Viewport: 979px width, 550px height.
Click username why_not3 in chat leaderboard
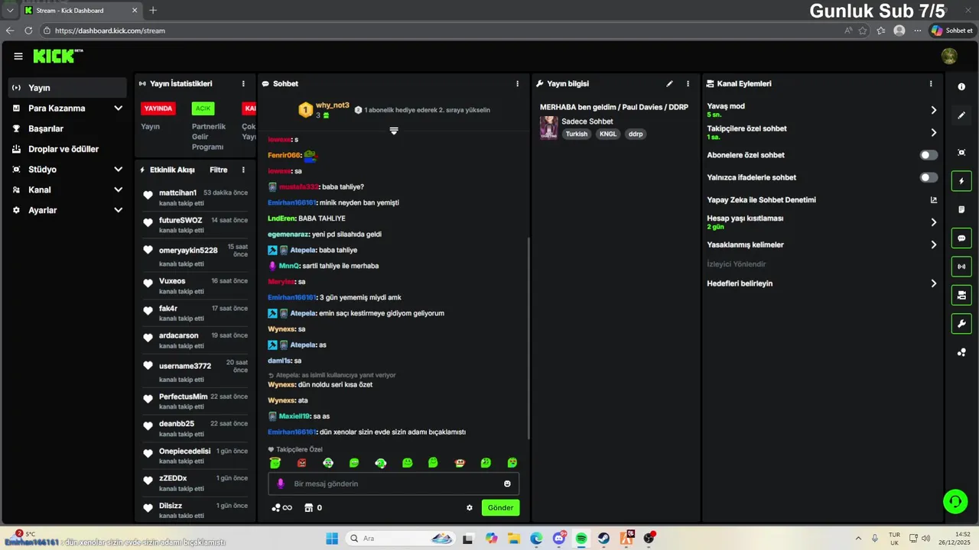click(x=333, y=105)
